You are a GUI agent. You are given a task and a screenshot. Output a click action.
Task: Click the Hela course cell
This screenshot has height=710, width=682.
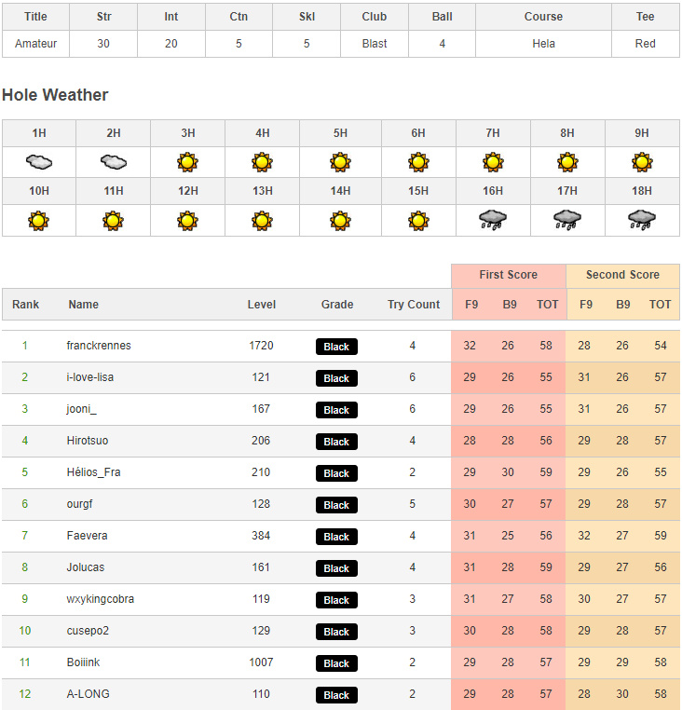coord(543,44)
